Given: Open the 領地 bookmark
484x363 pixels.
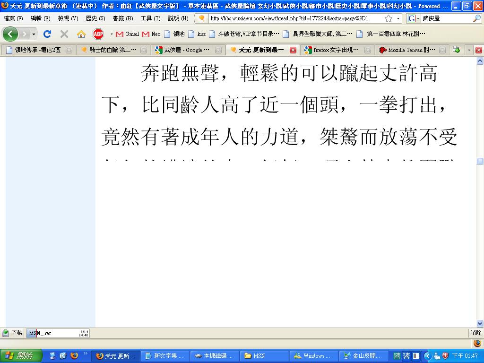Looking at the screenshot, I should click(174, 34).
